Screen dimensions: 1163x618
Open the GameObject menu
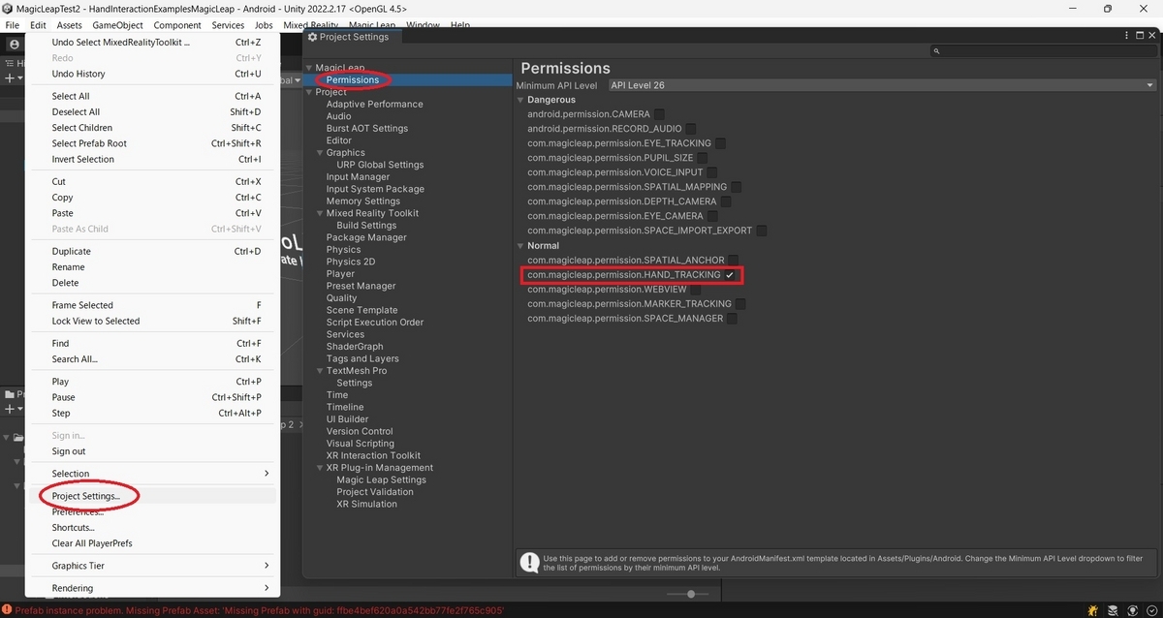pos(117,25)
